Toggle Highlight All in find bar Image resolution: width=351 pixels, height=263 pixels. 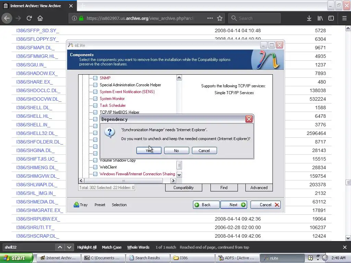point(87,247)
